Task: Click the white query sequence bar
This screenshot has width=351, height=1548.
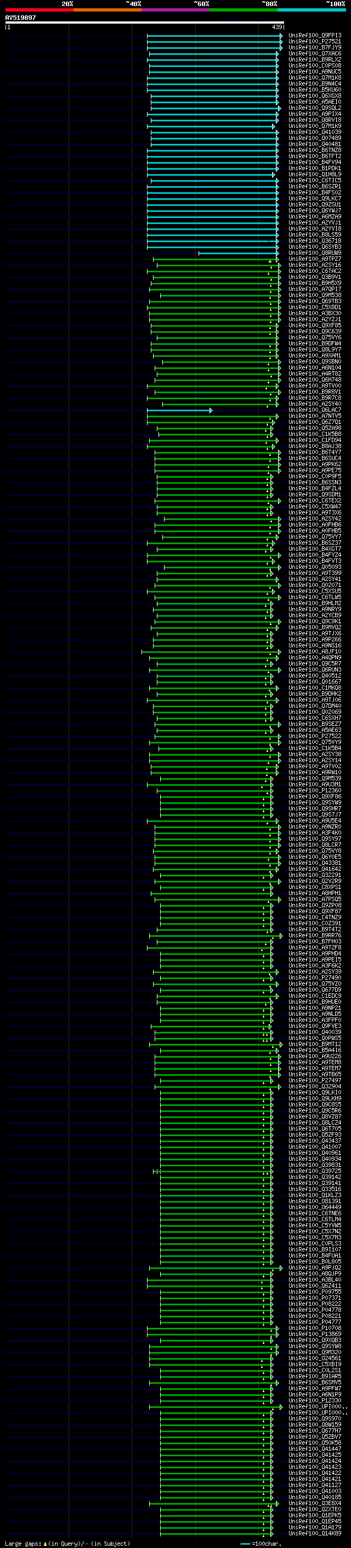Action: [x=144, y=22]
